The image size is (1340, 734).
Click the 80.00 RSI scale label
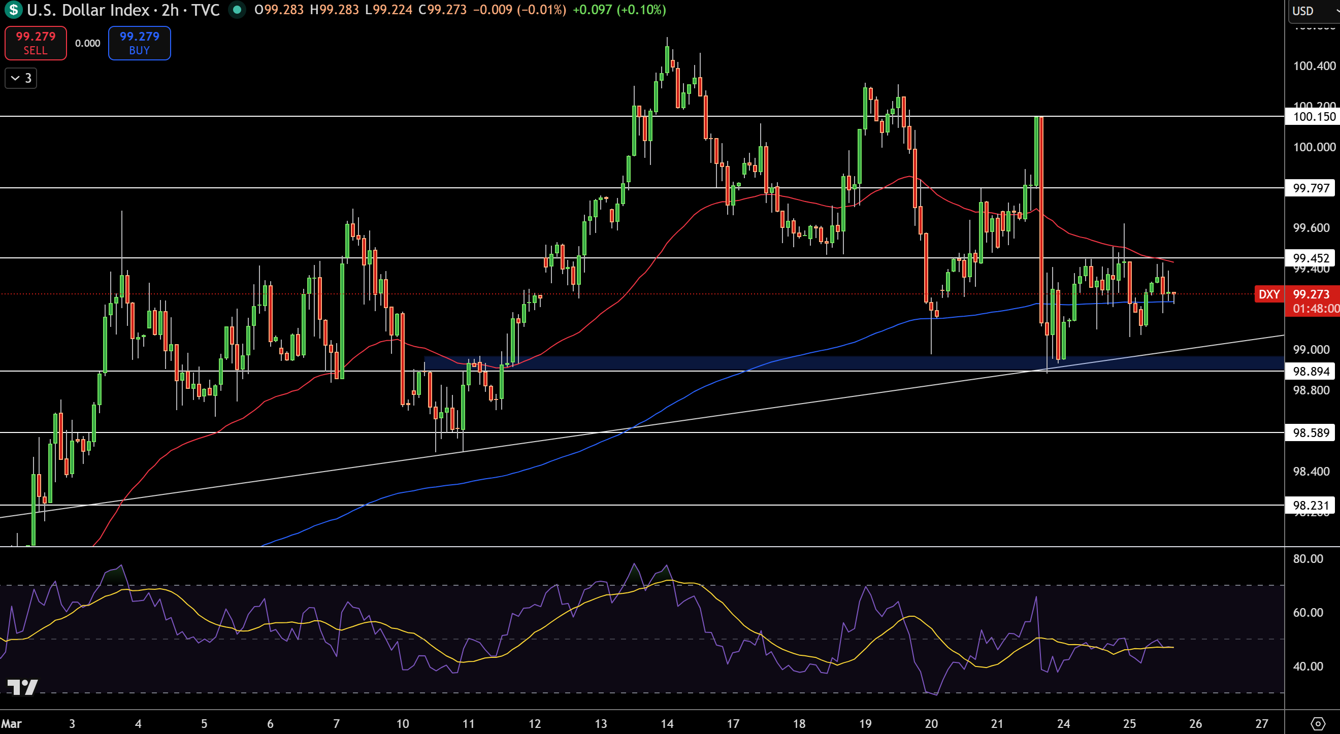pyautogui.click(x=1308, y=559)
